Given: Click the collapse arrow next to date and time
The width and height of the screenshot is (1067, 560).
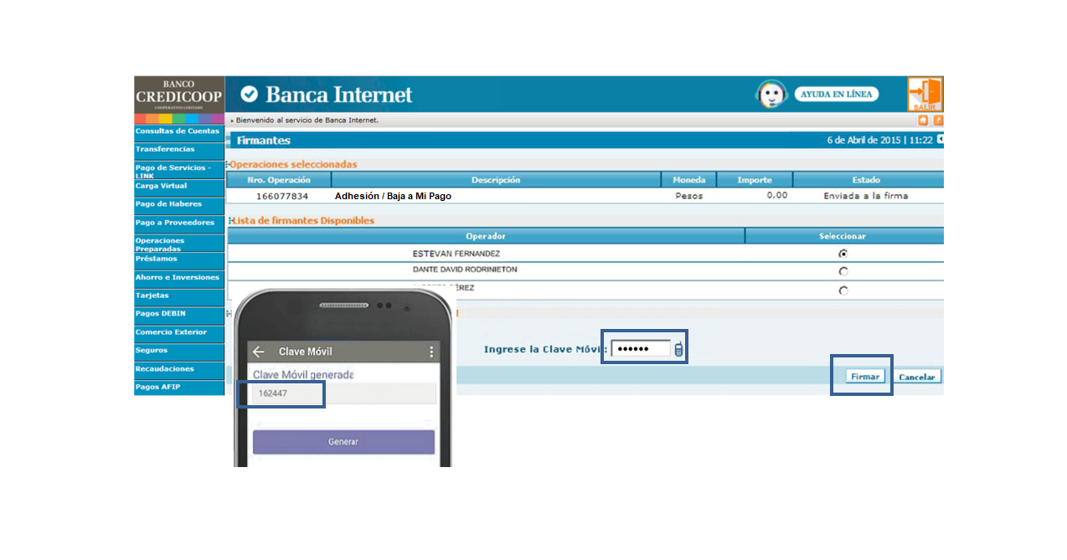Looking at the screenshot, I should [940, 140].
